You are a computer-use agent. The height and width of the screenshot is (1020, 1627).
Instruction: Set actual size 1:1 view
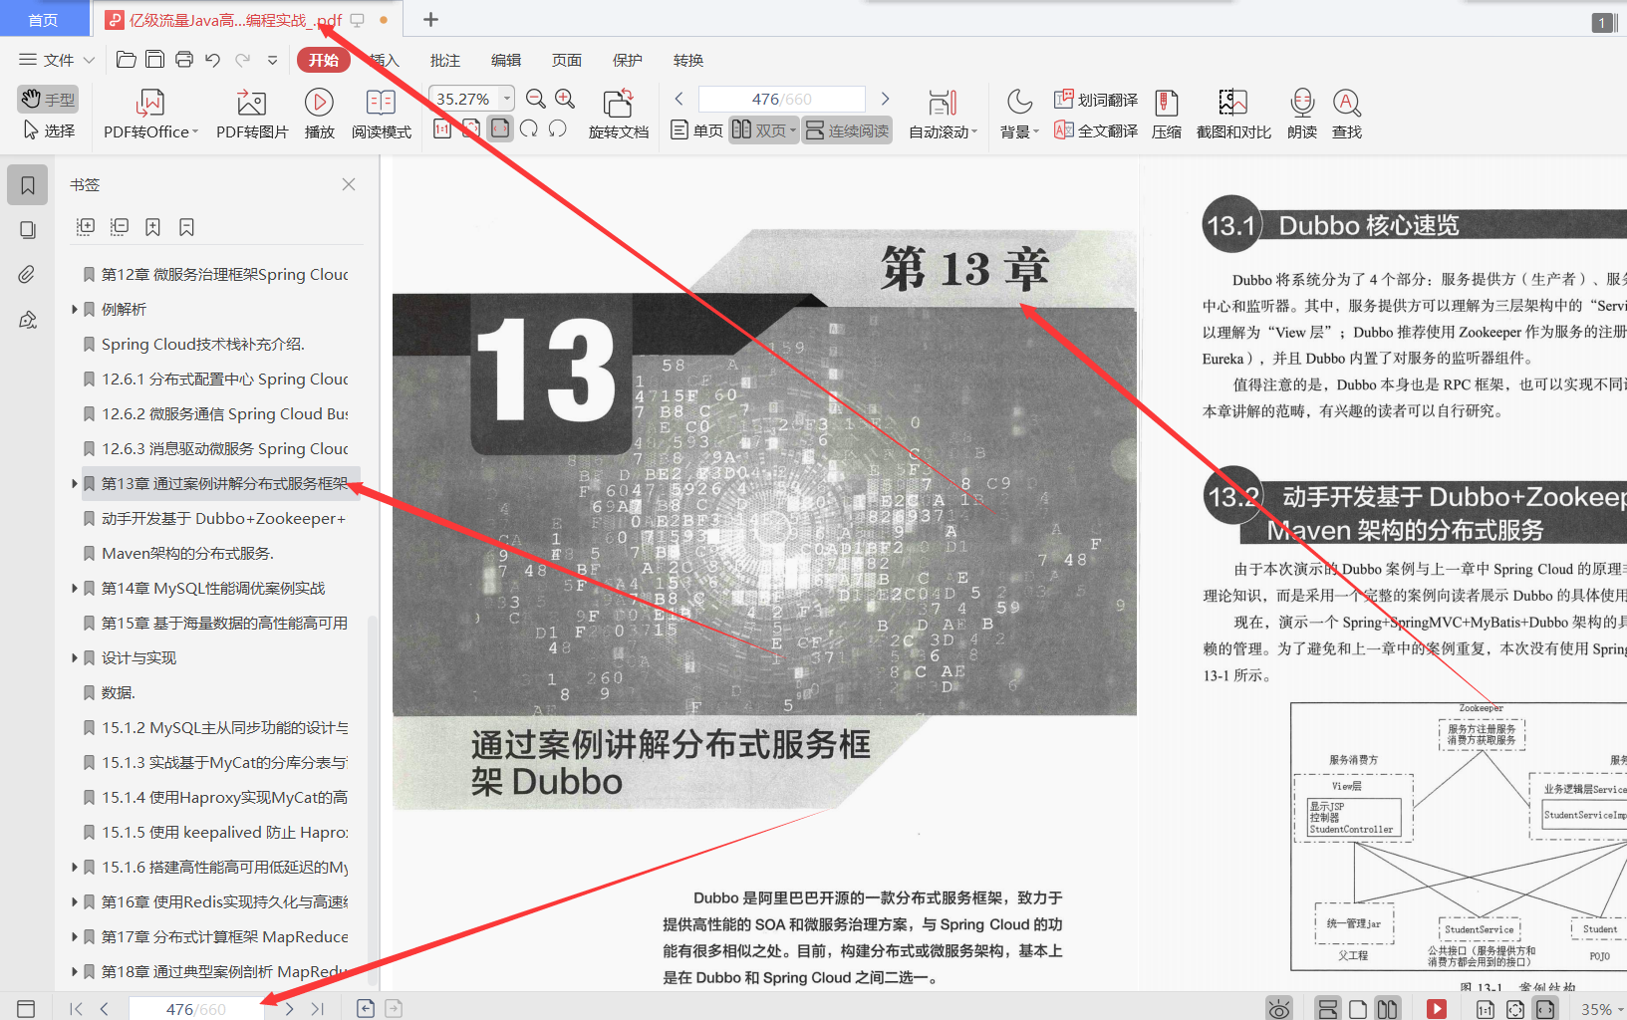(x=442, y=128)
